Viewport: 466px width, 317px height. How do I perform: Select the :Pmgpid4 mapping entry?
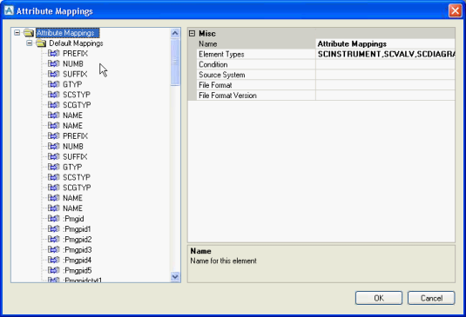(x=78, y=261)
